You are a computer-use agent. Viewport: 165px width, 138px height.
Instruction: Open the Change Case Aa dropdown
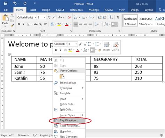[61, 17]
